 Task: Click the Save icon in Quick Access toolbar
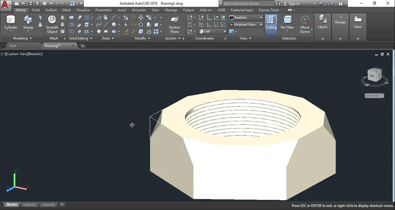pyautogui.click(x=31, y=3)
